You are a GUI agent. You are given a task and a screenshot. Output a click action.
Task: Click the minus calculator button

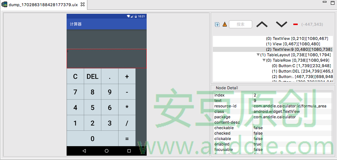(127, 92)
